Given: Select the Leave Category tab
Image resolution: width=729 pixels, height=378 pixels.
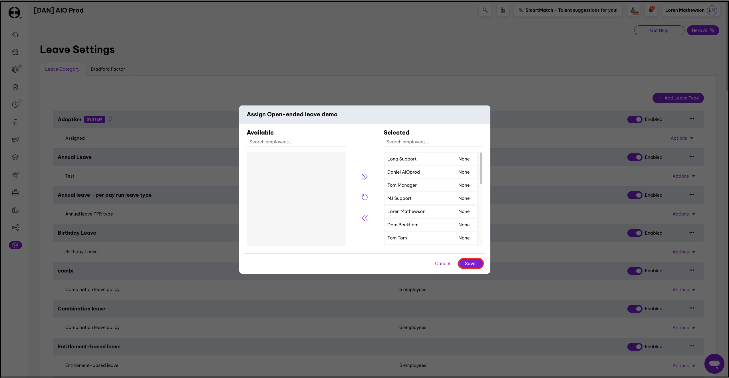Looking at the screenshot, I should tap(62, 69).
